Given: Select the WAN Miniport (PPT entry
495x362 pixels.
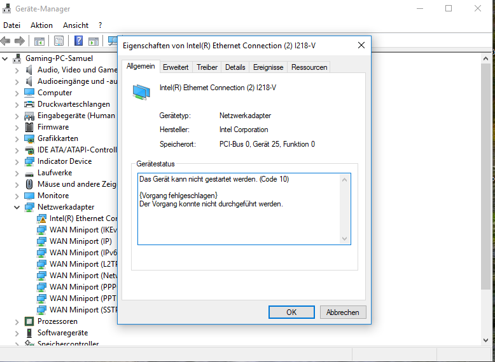Looking at the screenshot, I should pos(83,298).
